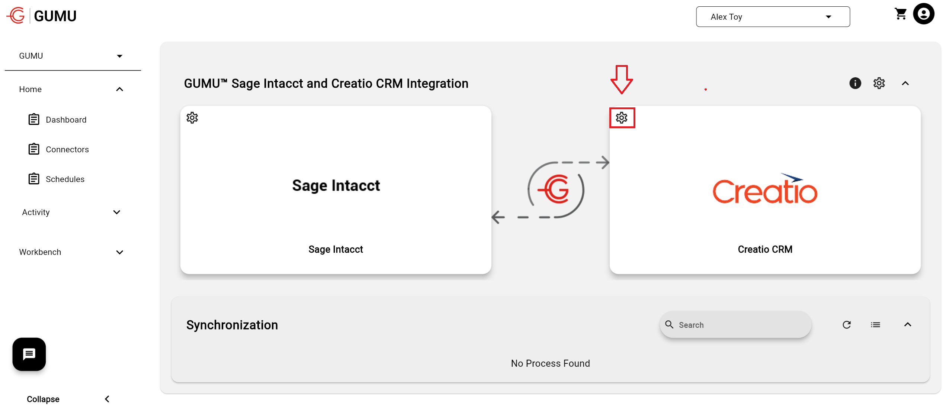This screenshot has height=418, width=943.
Task: Collapse the Synchronization panel
Action: tap(907, 325)
